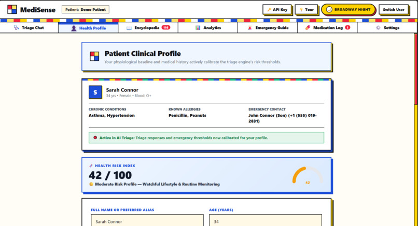Screen dimensions: 418x226
Task: Click the color grid icon beside Patient Clinical Profile
Action: pos(94,56)
